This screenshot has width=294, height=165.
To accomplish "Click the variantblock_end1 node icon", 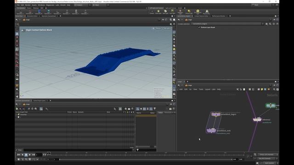I will (211, 131).
